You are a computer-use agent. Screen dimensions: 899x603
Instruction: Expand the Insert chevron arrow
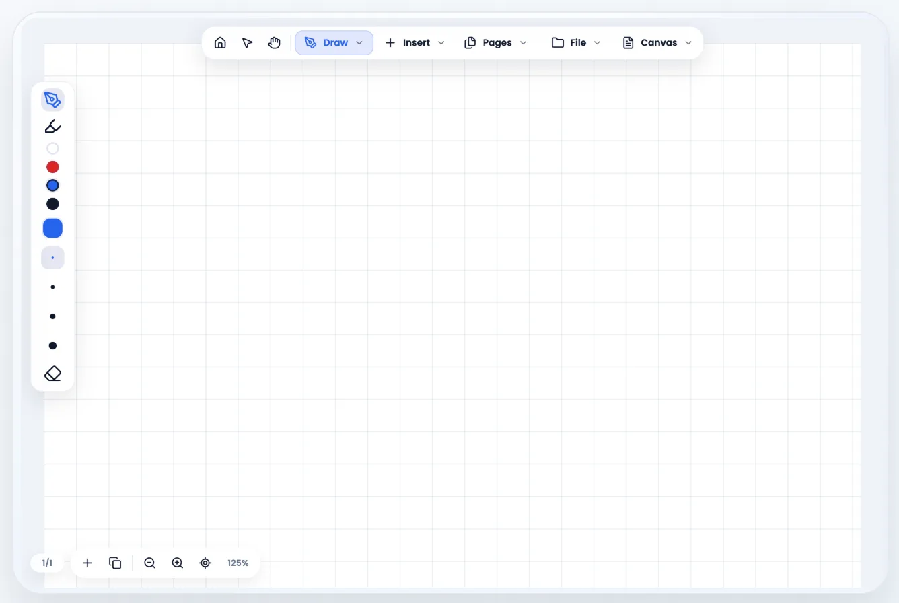pyautogui.click(x=441, y=43)
